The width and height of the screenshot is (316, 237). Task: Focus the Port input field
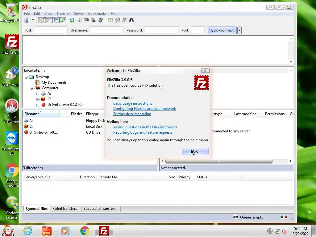197,30
